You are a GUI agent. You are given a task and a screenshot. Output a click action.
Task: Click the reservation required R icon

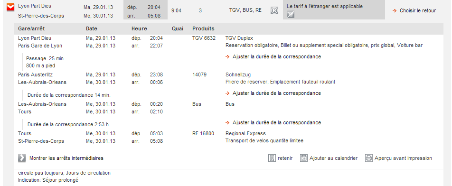(274, 10)
